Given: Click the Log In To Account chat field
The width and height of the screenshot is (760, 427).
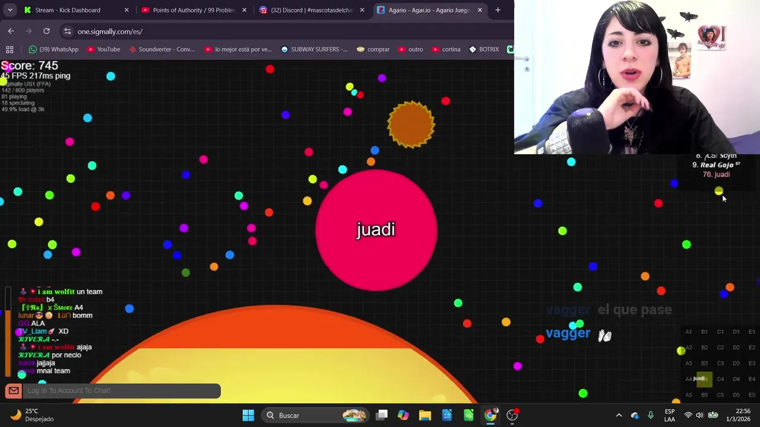Looking at the screenshot, I should pos(122,390).
